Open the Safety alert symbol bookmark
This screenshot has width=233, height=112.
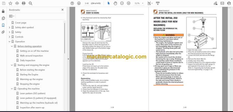click(24, 27)
